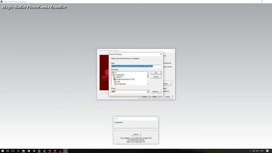Click Back in Choose Destination Location window
The width and height of the screenshot is (272, 153).
pos(144,96)
